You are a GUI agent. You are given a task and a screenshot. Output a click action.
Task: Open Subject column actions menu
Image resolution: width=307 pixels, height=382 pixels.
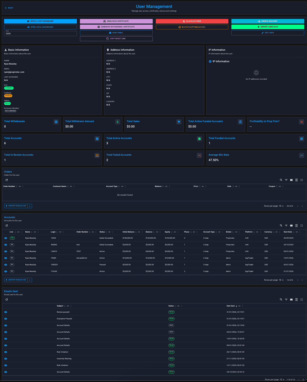pos(71,306)
